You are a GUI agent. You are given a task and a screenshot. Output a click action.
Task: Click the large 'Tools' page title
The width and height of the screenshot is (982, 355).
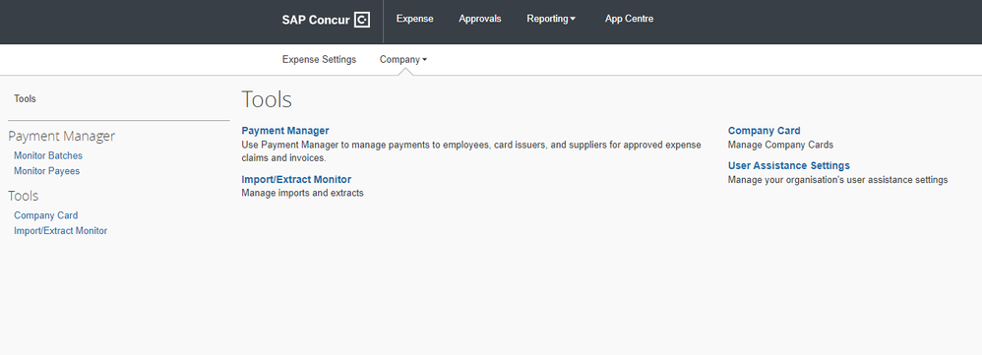pyautogui.click(x=267, y=100)
